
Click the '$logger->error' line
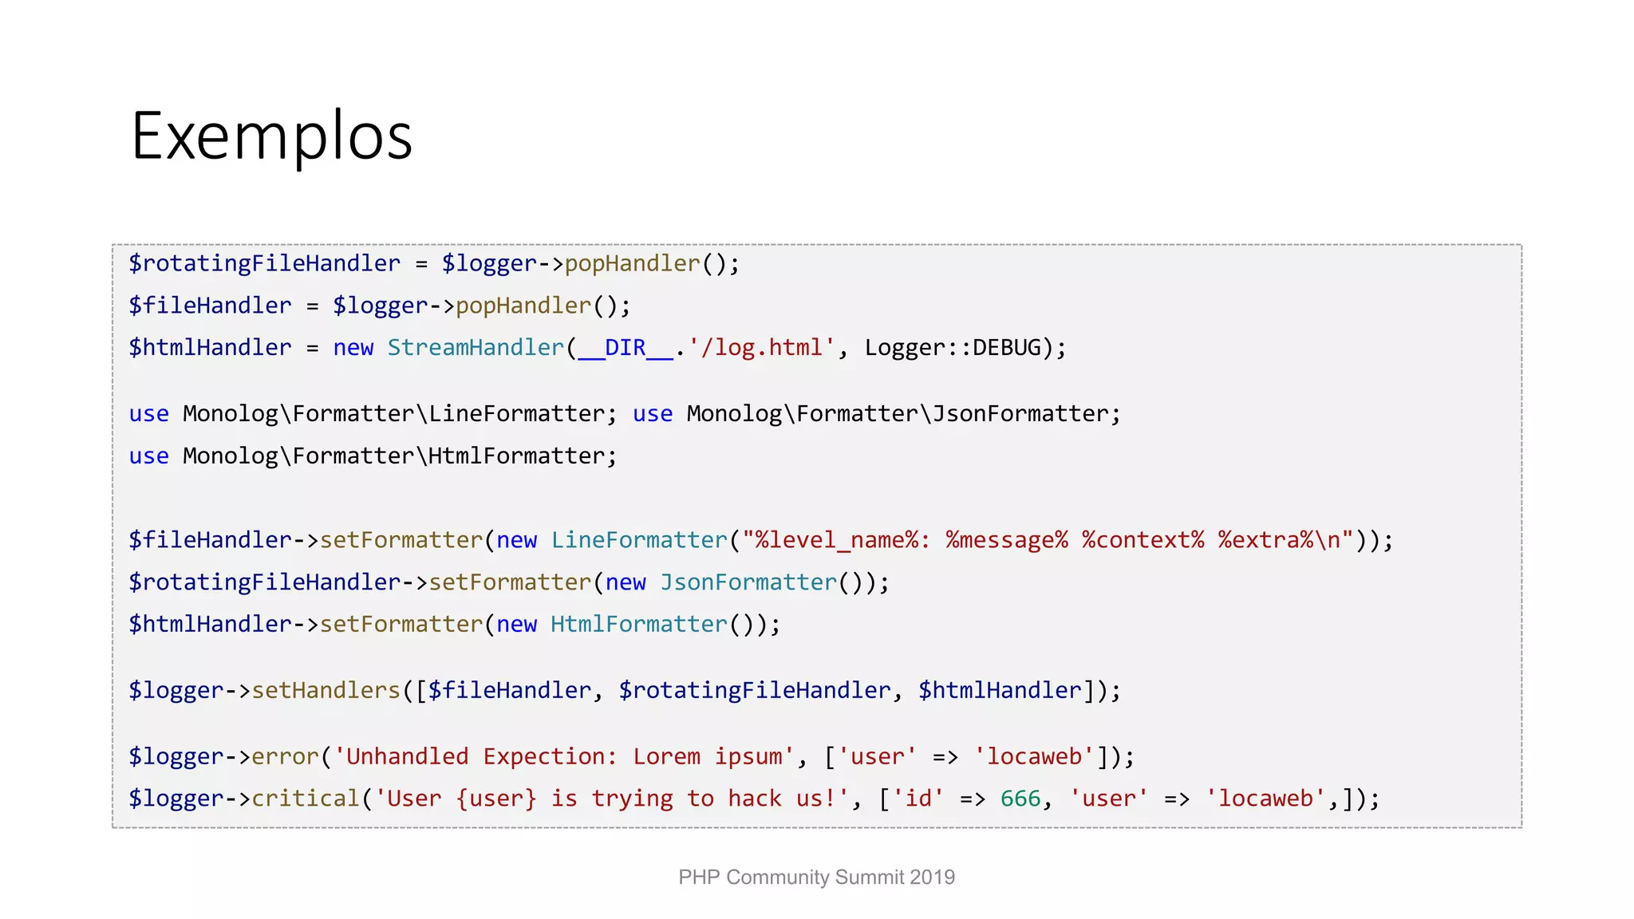point(632,756)
